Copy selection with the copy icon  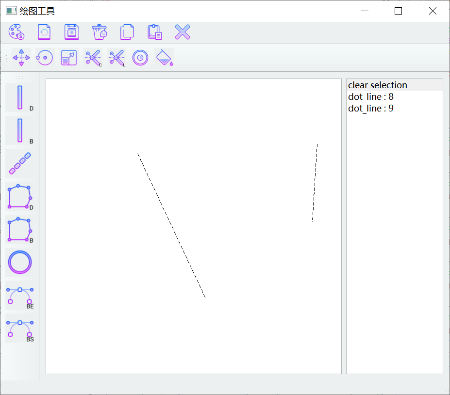pos(127,32)
